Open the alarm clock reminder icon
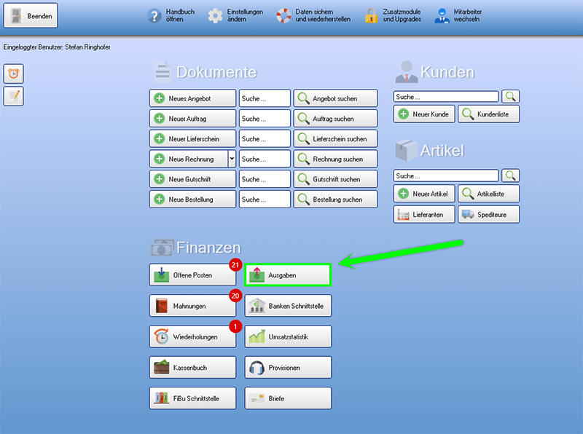 (x=14, y=74)
